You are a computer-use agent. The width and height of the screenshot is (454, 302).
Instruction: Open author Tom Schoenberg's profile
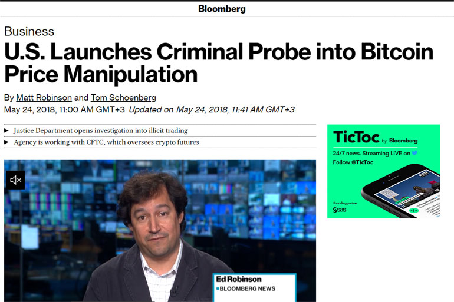click(x=123, y=98)
